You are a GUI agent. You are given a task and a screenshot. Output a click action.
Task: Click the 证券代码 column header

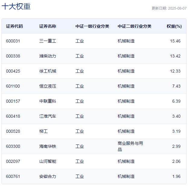[14, 26]
